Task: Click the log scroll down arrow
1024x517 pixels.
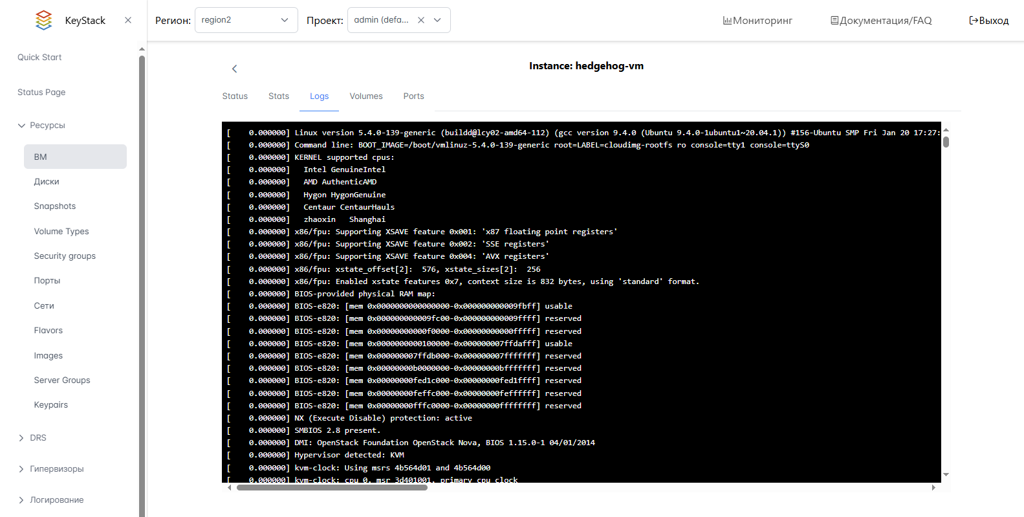Action: tap(946, 475)
